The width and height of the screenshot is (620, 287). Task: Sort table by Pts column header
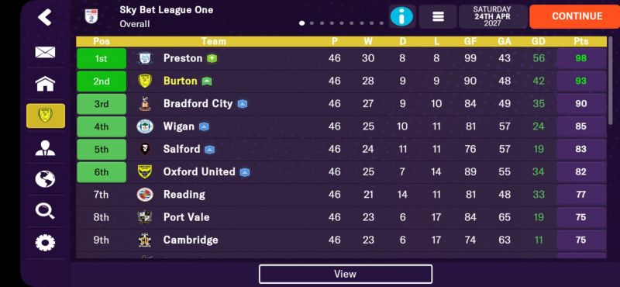pos(580,41)
